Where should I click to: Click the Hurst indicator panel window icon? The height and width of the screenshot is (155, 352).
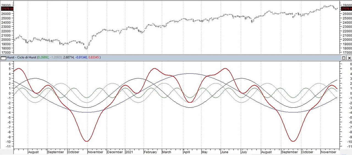[x=3, y=58]
